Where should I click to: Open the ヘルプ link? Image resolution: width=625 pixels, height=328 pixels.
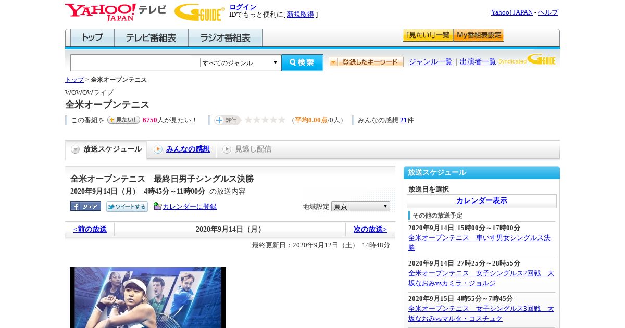point(548,12)
